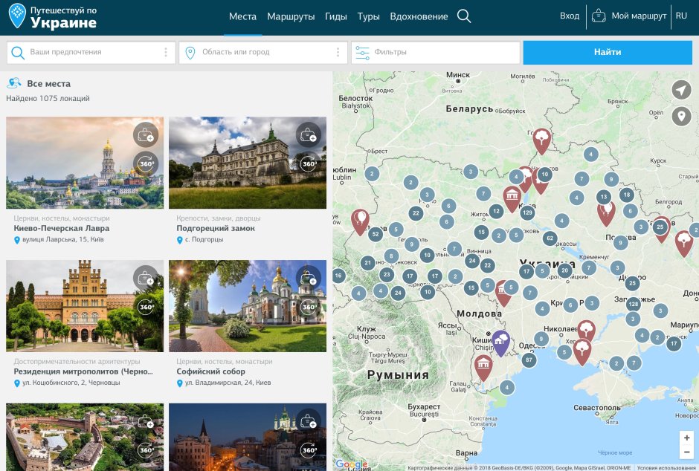The height and width of the screenshot is (471, 699).
Task: Click the All places people icon
Action: click(14, 83)
